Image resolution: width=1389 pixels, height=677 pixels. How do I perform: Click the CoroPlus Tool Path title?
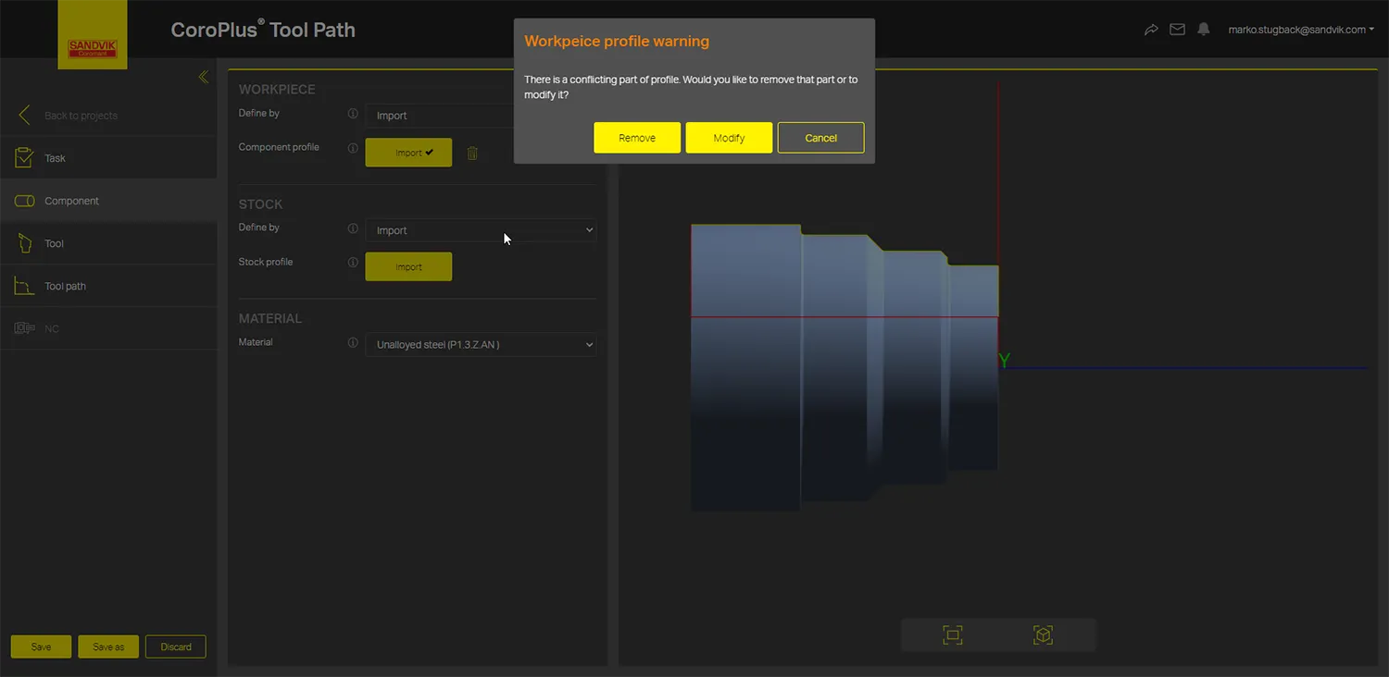click(x=263, y=30)
